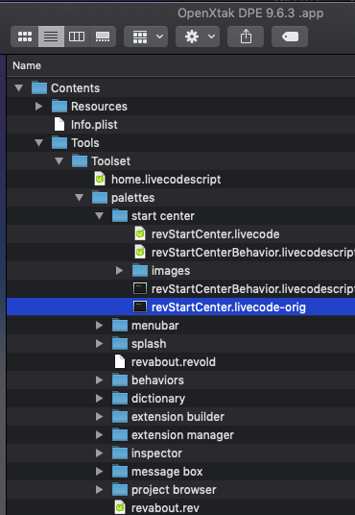Switch to column view mode
Image resolution: width=355 pixels, height=515 pixels.
(x=77, y=37)
